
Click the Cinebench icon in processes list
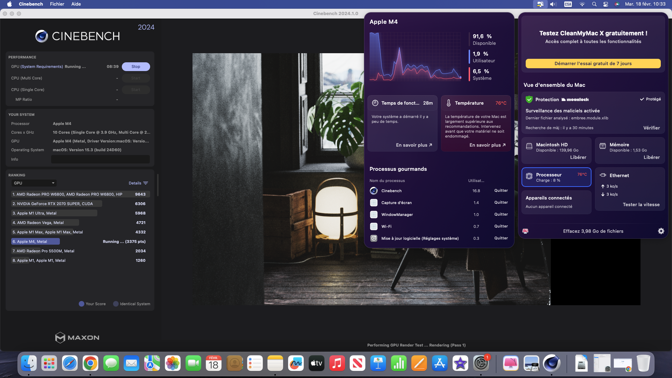pos(374,191)
